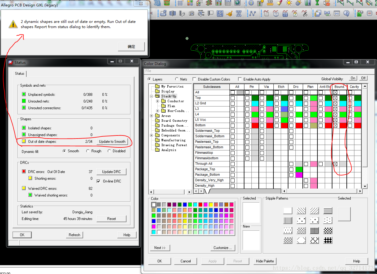Pick the red swatch in Color palette

(x=200, y=204)
